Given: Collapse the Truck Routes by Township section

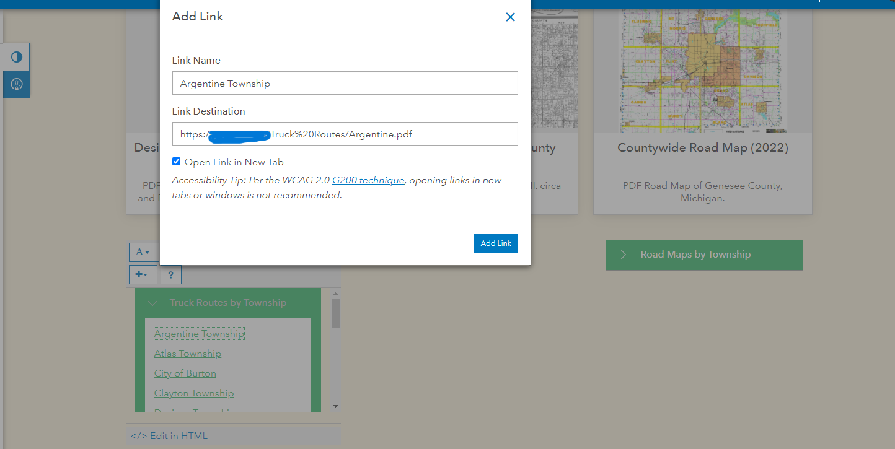Looking at the screenshot, I should point(152,303).
